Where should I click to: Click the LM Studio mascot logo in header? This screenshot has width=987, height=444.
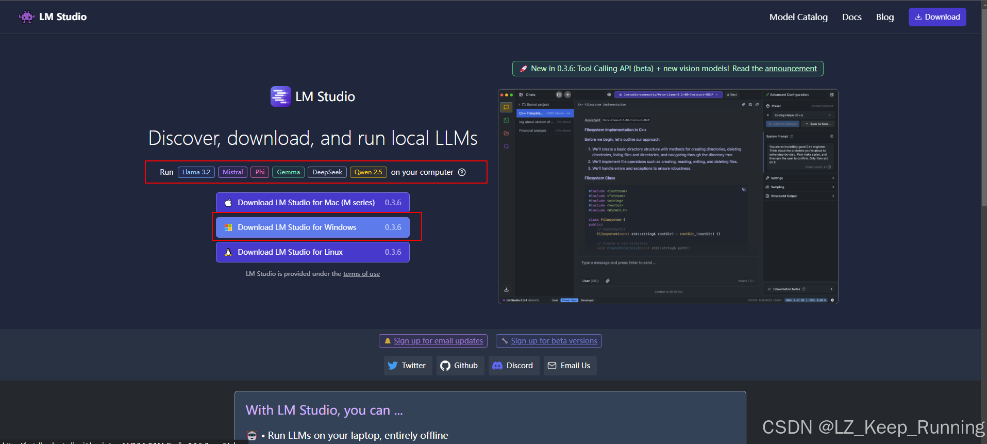pyautogui.click(x=26, y=17)
